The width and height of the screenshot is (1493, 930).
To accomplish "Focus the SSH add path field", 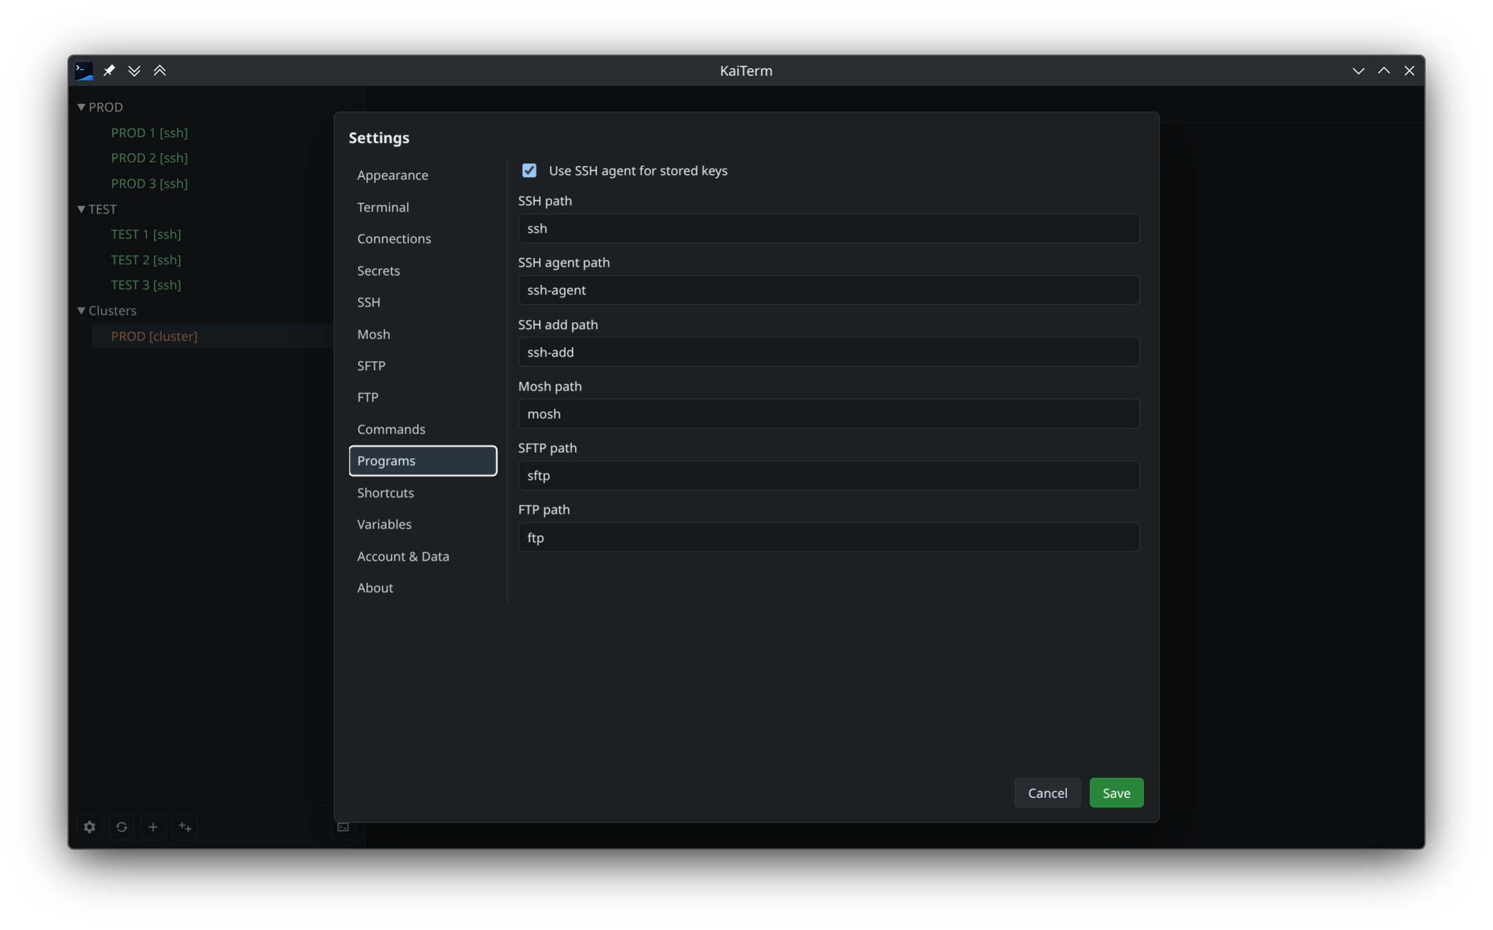I will click(x=828, y=352).
